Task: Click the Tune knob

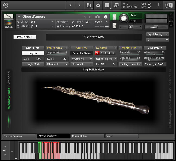Action: [124, 18]
